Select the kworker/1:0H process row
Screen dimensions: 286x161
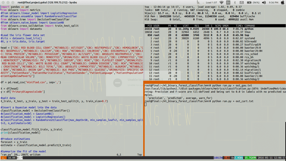pyautogui.click(x=215, y=76)
